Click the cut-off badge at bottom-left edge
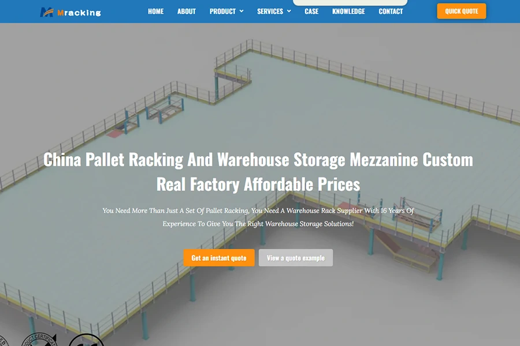This screenshot has width=520, height=346. tap(3, 341)
